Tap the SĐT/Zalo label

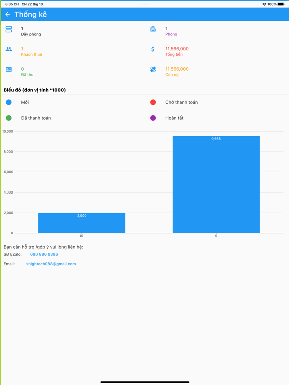click(12, 254)
